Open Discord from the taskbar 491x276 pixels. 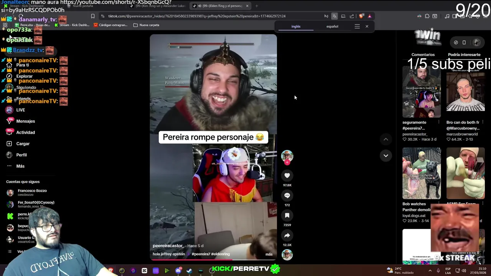pos(178,271)
